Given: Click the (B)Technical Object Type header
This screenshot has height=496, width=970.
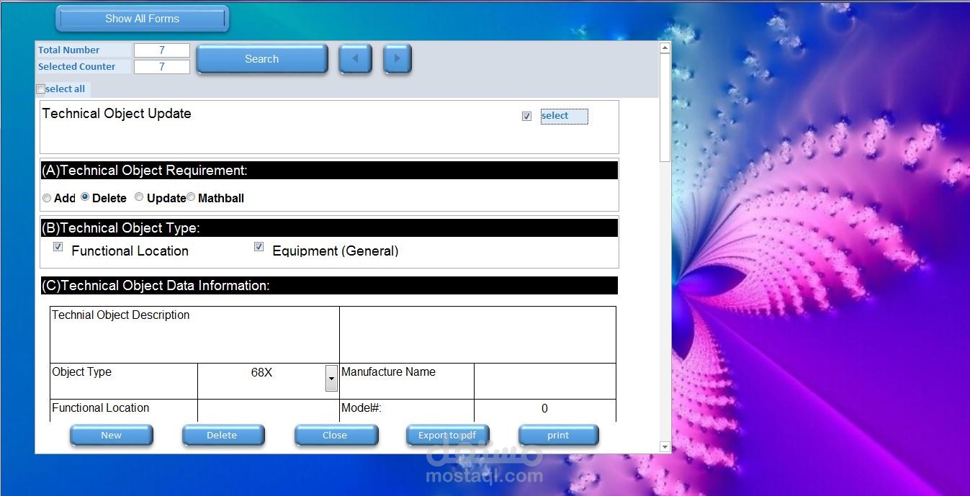Looking at the screenshot, I should tap(329, 228).
